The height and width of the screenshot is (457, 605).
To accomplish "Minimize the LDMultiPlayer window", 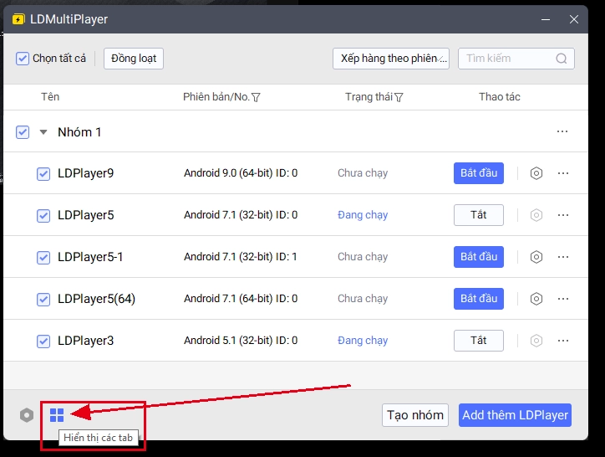I will (x=546, y=19).
